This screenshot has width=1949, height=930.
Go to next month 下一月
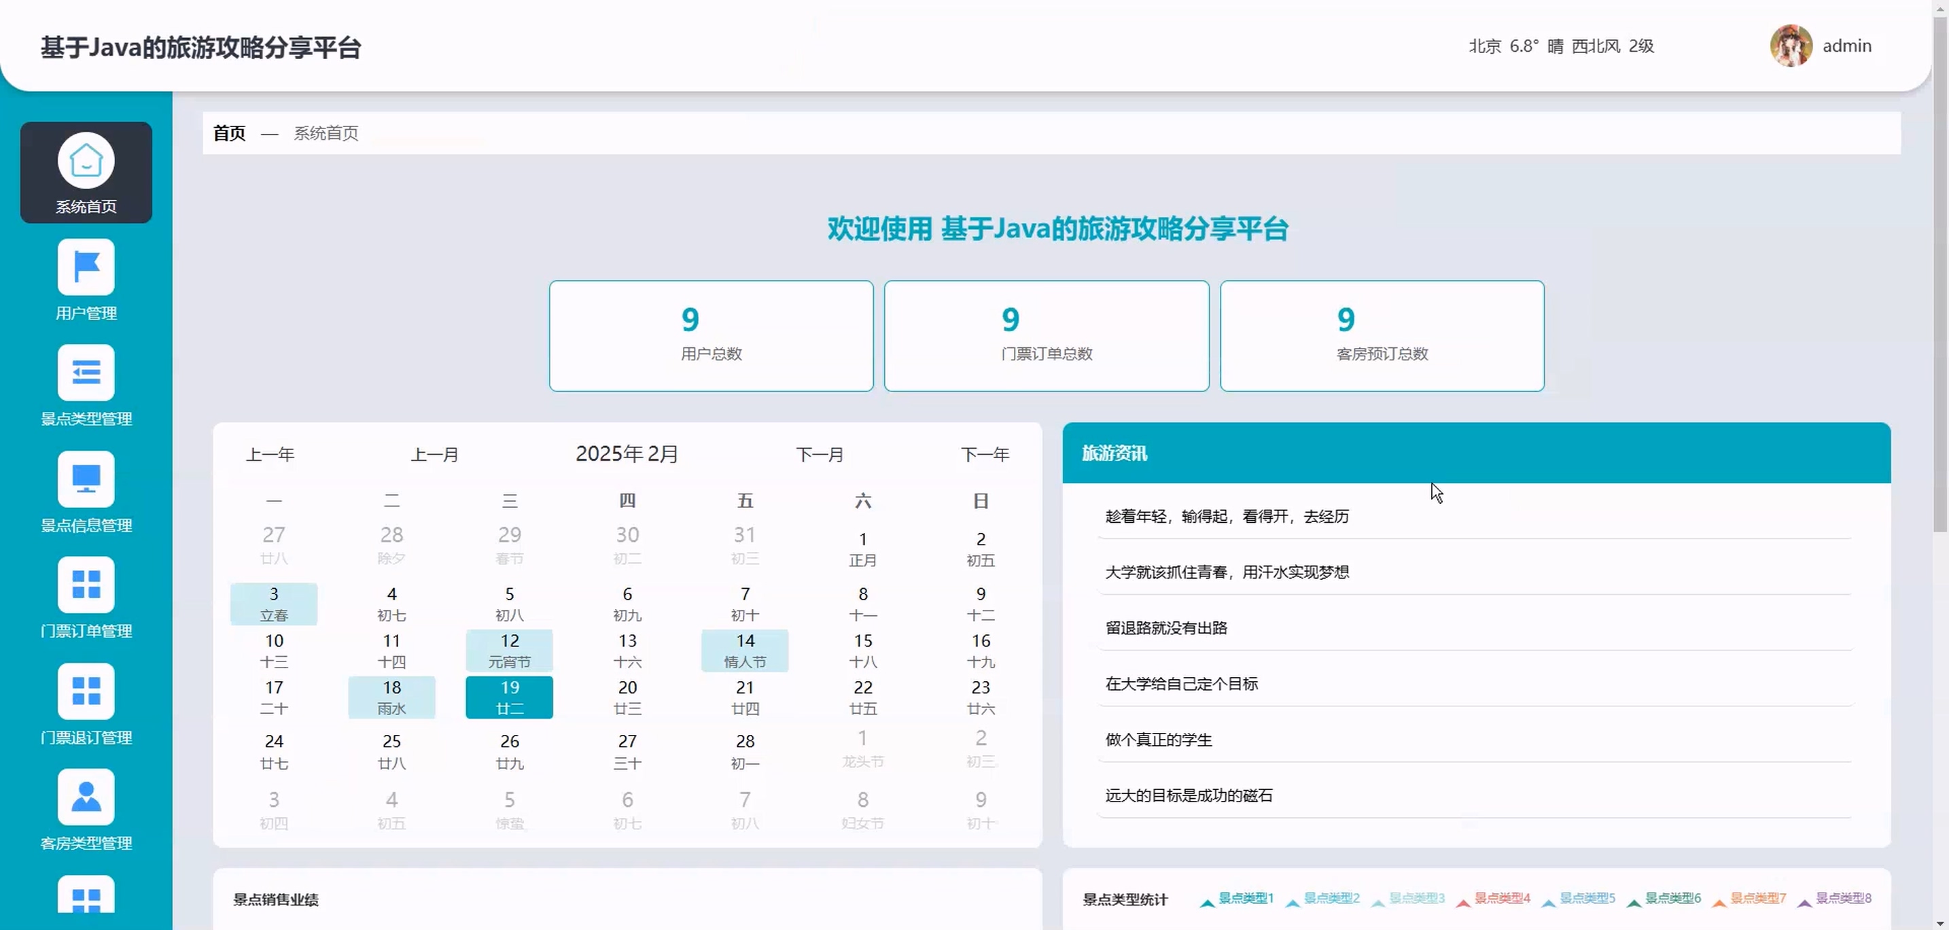tap(820, 455)
